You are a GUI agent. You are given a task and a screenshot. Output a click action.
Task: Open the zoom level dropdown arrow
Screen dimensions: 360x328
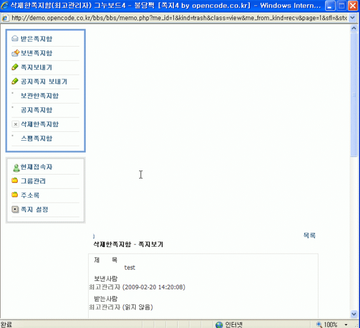pos(346,325)
